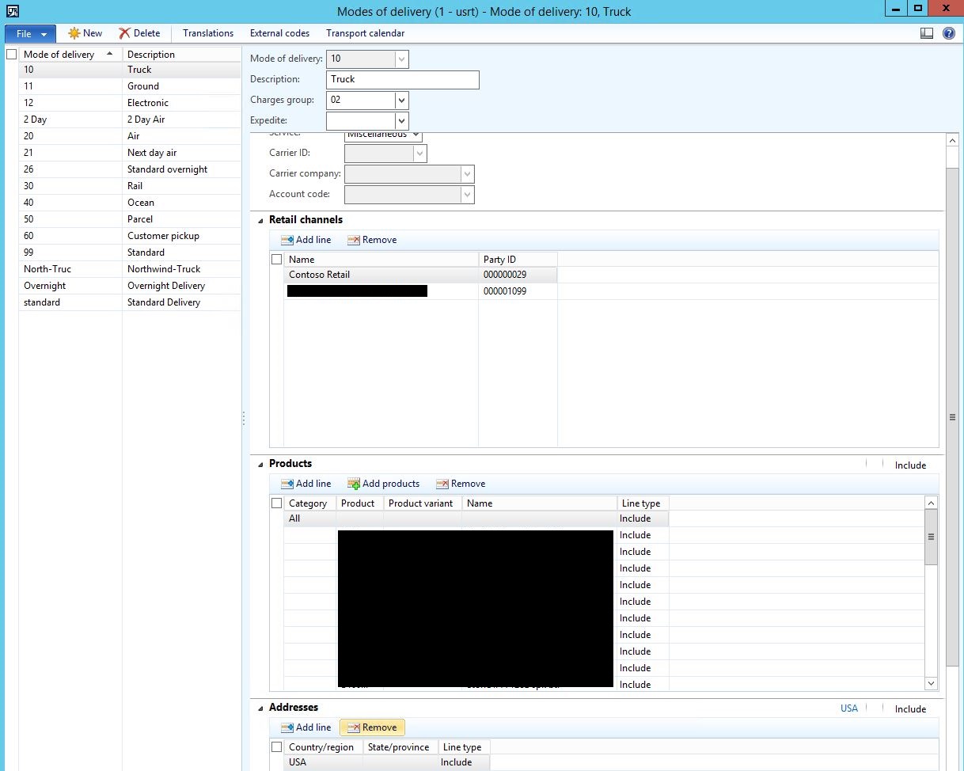Screen dimensions: 964x771
Task: Select the USA row in Addresses grid
Action: tap(387, 762)
